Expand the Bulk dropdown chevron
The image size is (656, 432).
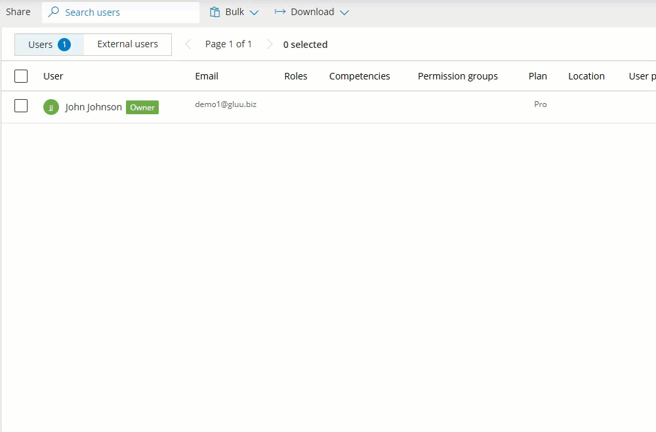(255, 12)
